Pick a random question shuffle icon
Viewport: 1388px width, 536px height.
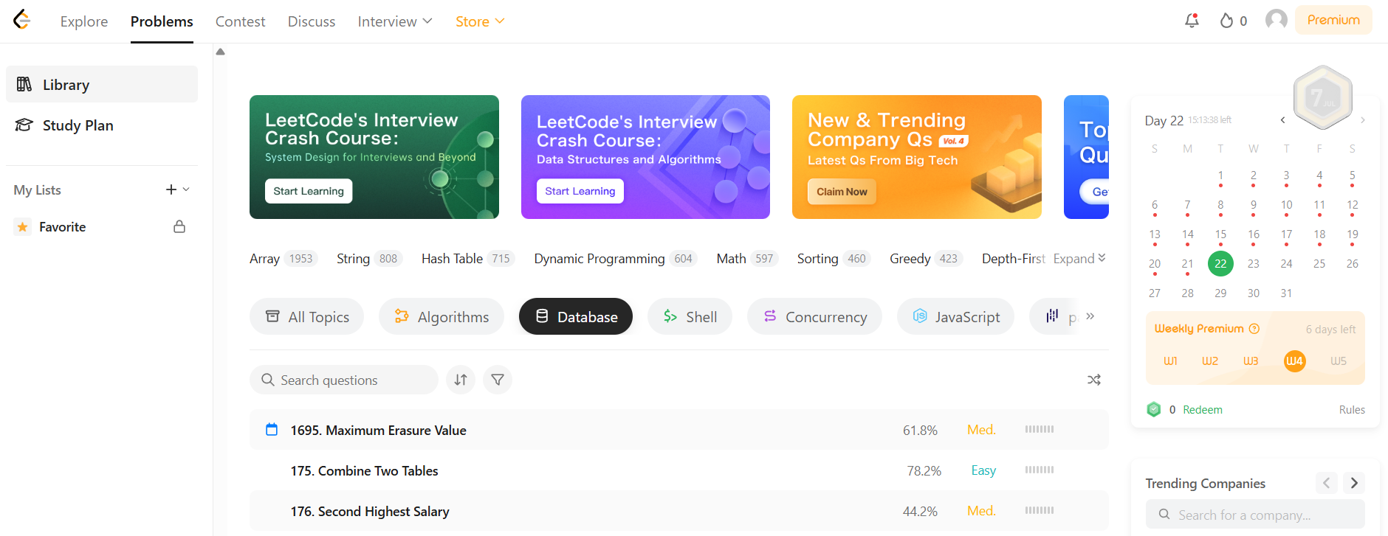pos(1094,380)
